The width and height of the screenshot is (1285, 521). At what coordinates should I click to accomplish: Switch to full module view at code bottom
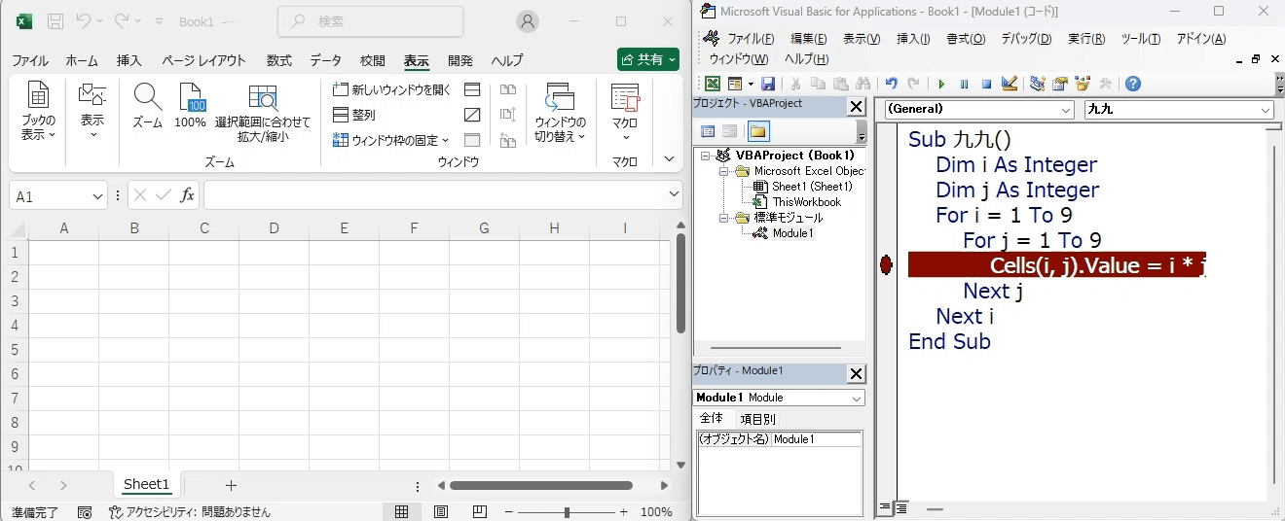point(901,508)
